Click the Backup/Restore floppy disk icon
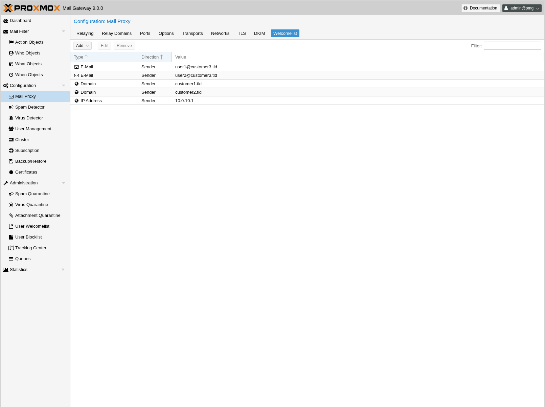The height and width of the screenshot is (408, 545). [x=11, y=161]
